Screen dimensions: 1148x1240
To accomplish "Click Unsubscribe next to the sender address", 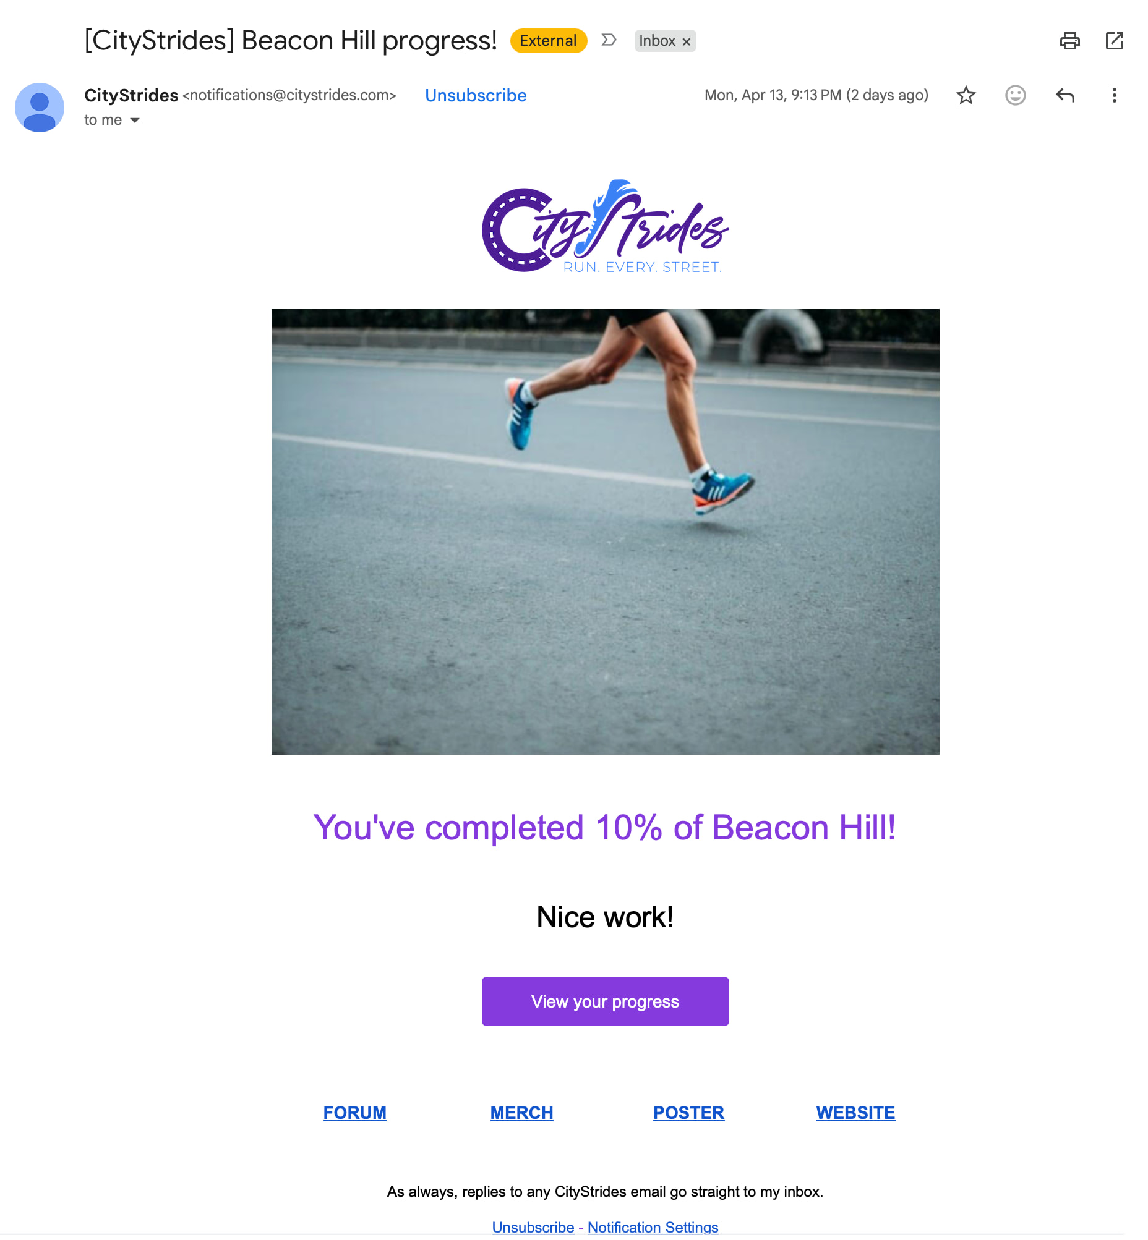I will pos(475,96).
